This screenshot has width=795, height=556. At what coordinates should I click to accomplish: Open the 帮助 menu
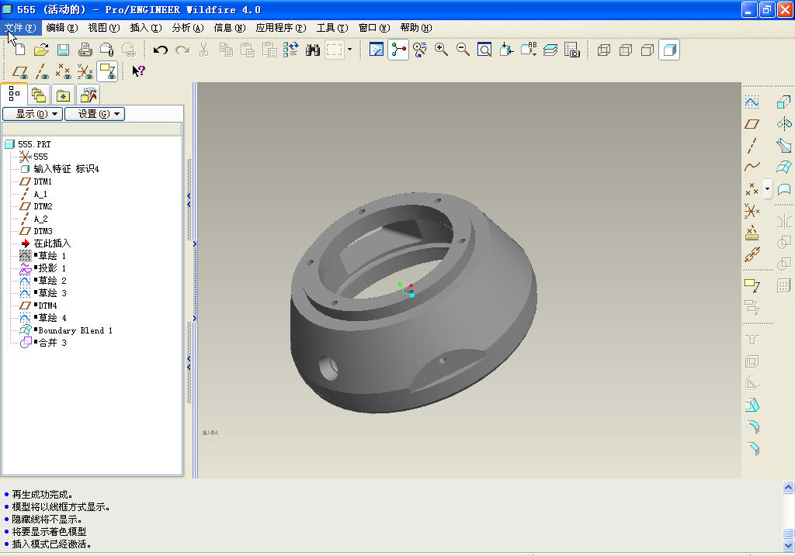point(416,28)
